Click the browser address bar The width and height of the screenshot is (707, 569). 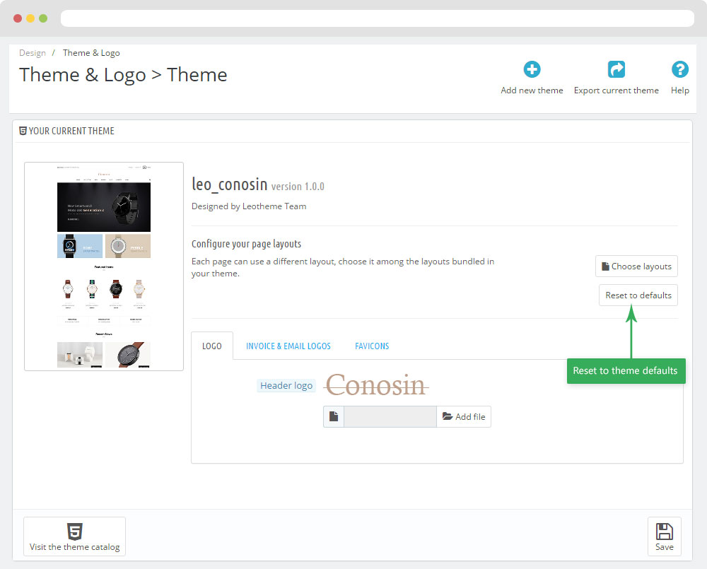378,18
